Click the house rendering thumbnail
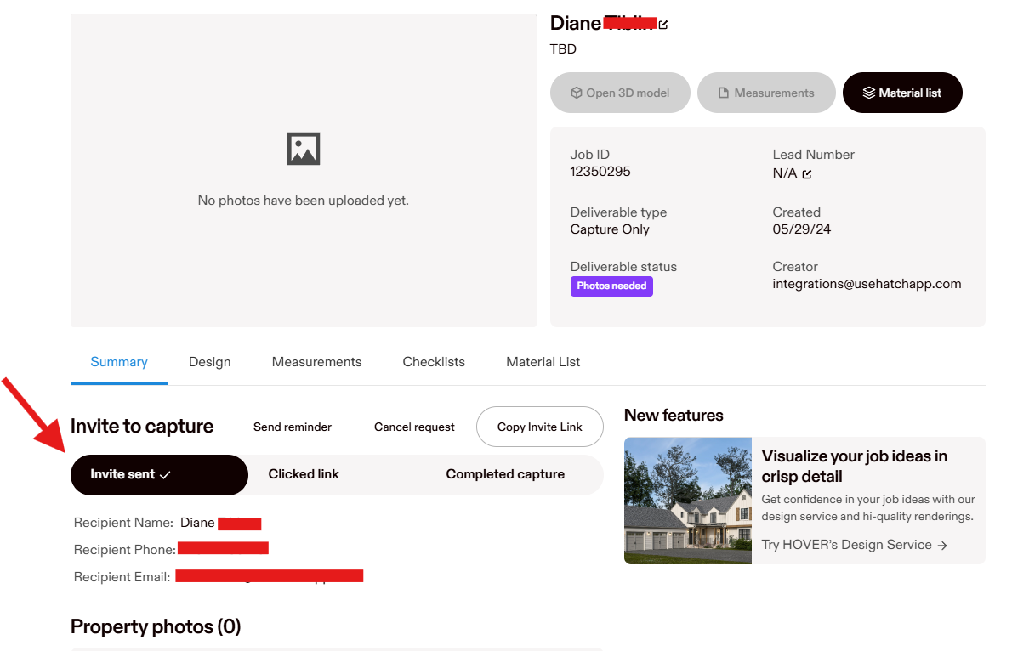This screenshot has height=651, width=1012. 688,501
